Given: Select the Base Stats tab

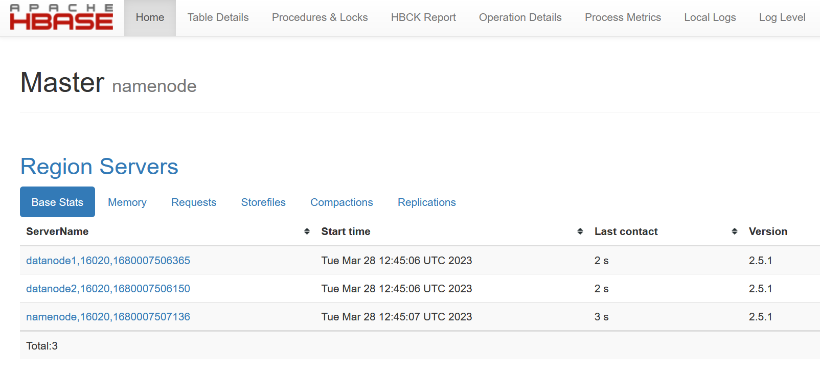Looking at the screenshot, I should click(x=57, y=202).
